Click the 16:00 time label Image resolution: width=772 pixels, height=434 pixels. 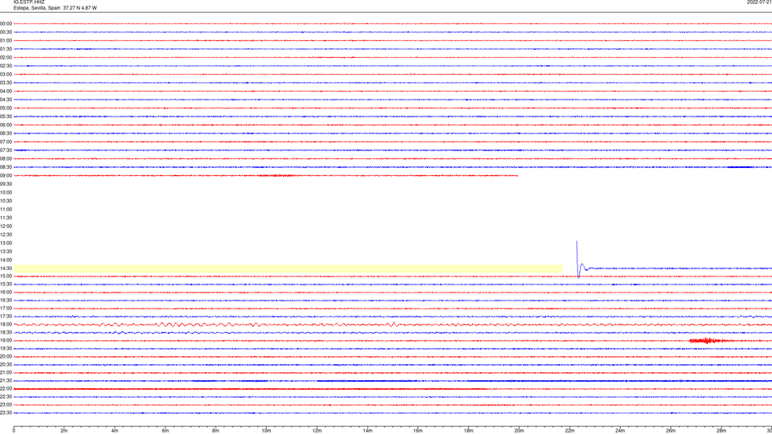[x=6, y=293]
